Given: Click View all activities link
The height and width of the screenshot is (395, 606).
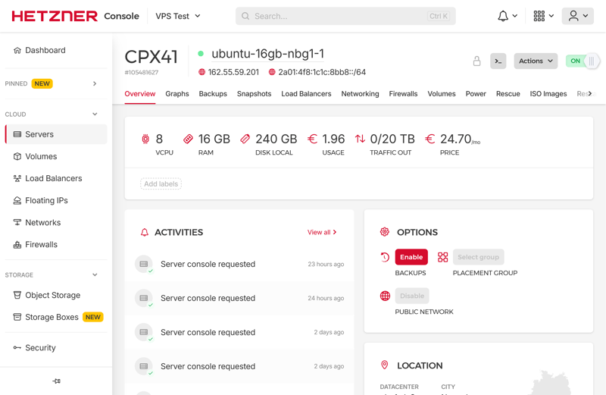Looking at the screenshot, I should tap(321, 233).
